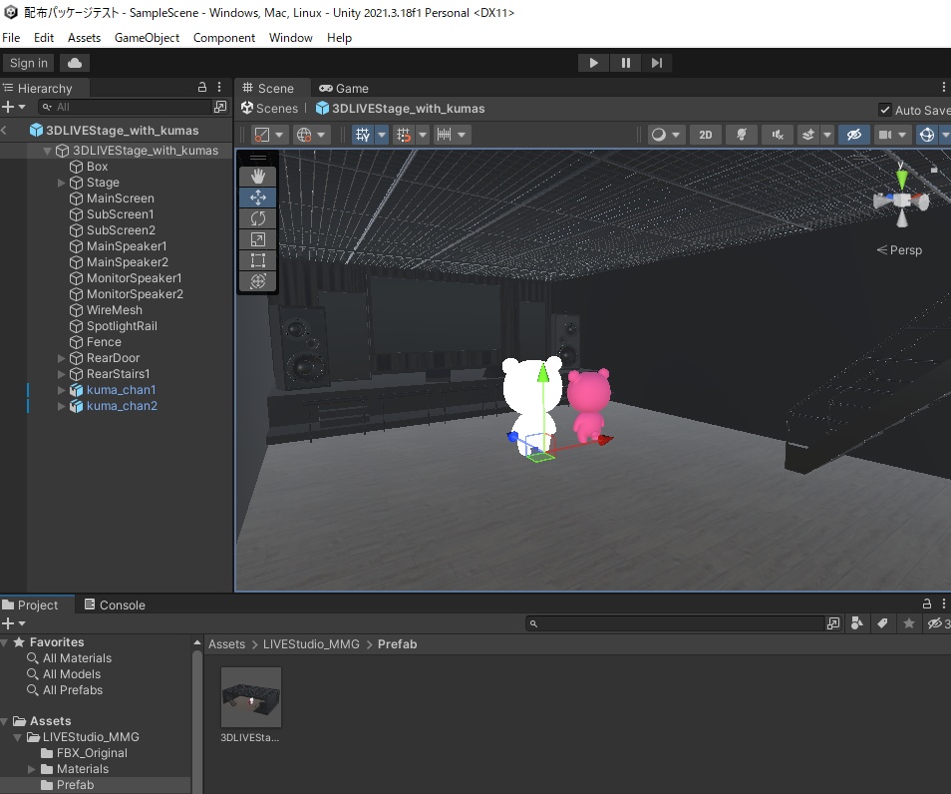Collapse 3DLIVEStage_with_kumas root object
Viewport: 951px width, 794px height.
point(47,151)
